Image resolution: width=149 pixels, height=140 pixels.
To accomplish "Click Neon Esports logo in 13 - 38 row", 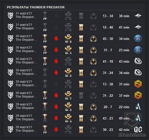I will [138, 84].
